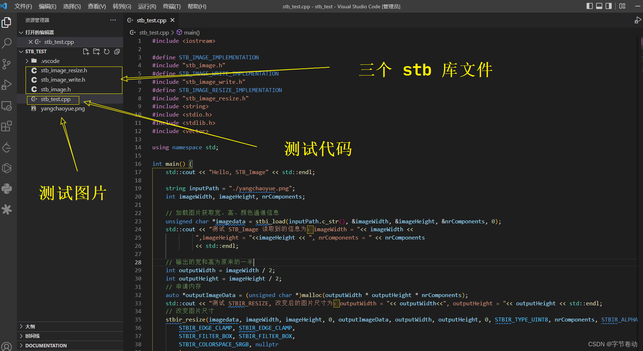Open stb_image_resize.h in explorer
This screenshot has height=351, width=643.
(x=64, y=70)
